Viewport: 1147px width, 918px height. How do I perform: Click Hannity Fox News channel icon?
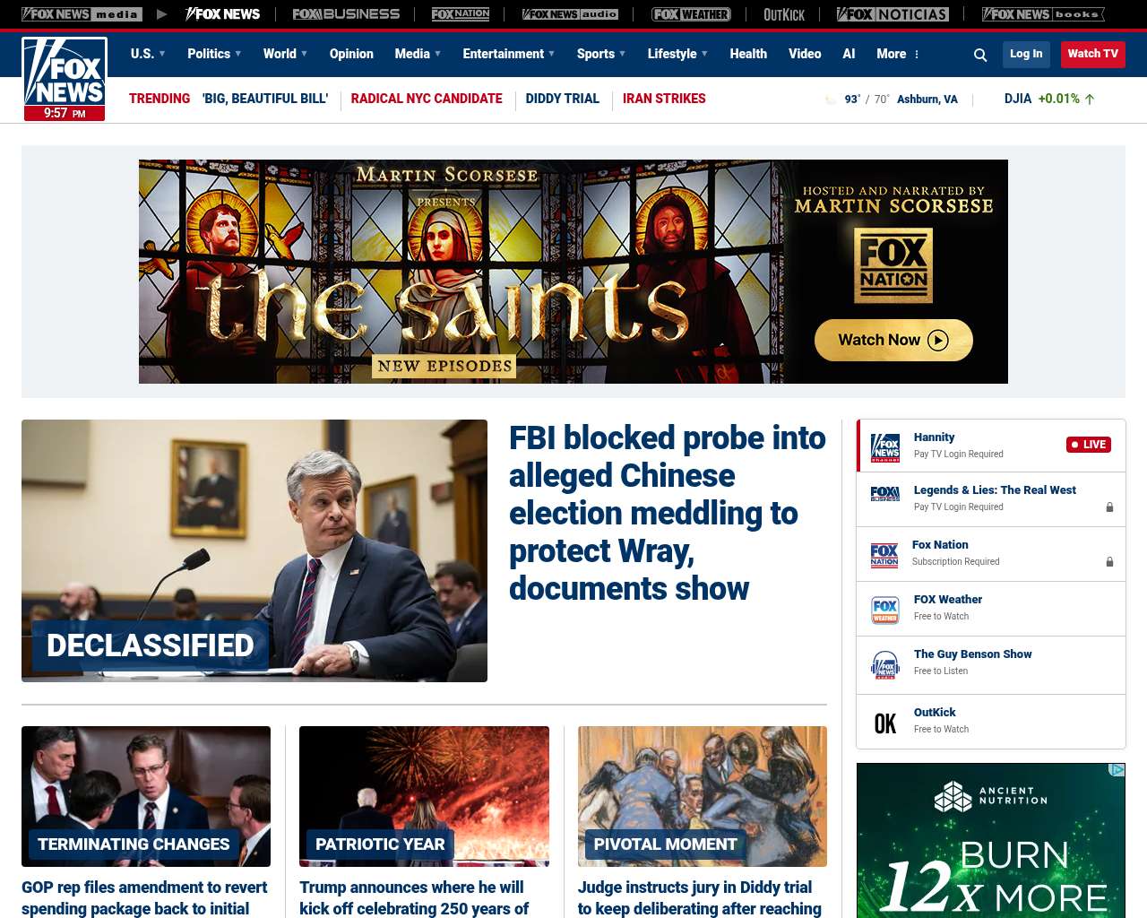[885, 446]
